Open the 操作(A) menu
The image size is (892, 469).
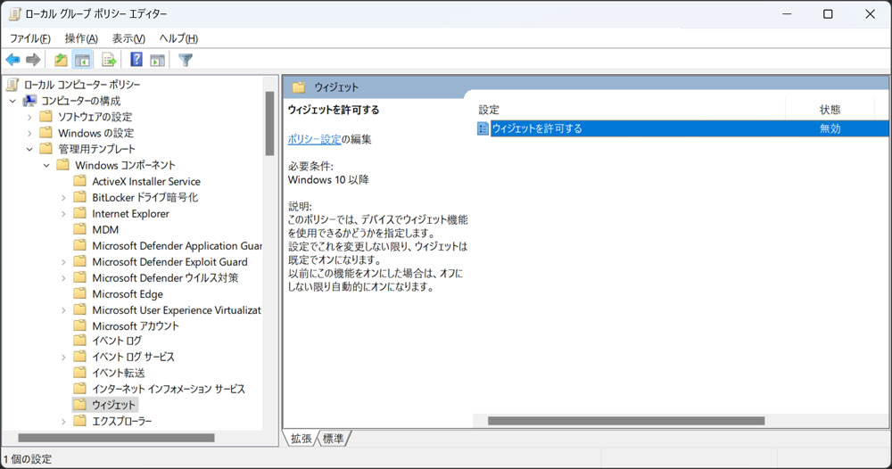[81, 38]
